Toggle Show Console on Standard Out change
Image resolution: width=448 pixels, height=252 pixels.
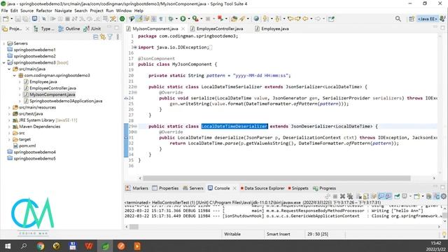[x=381, y=196]
